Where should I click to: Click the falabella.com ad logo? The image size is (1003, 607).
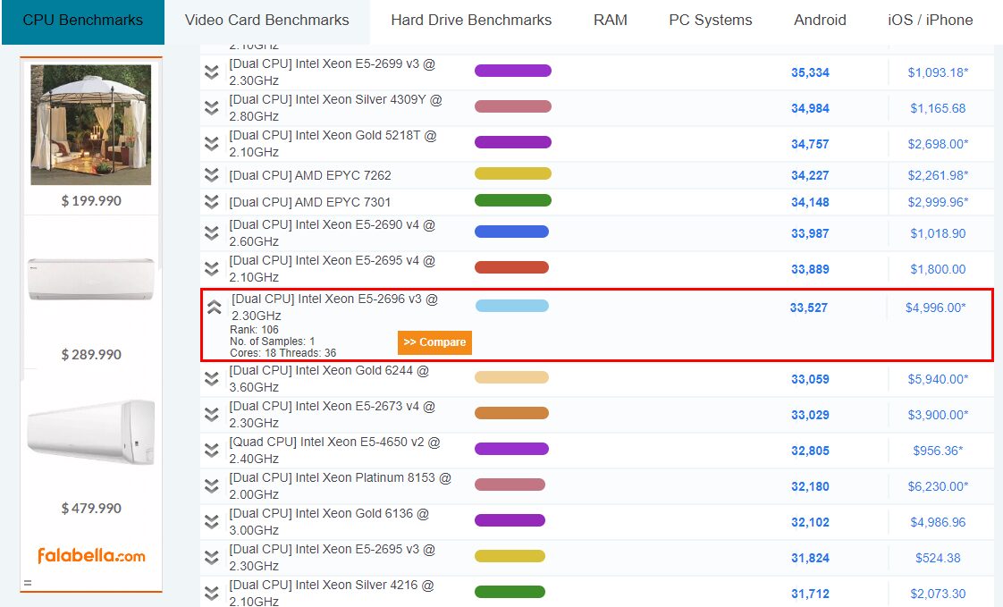tap(91, 555)
